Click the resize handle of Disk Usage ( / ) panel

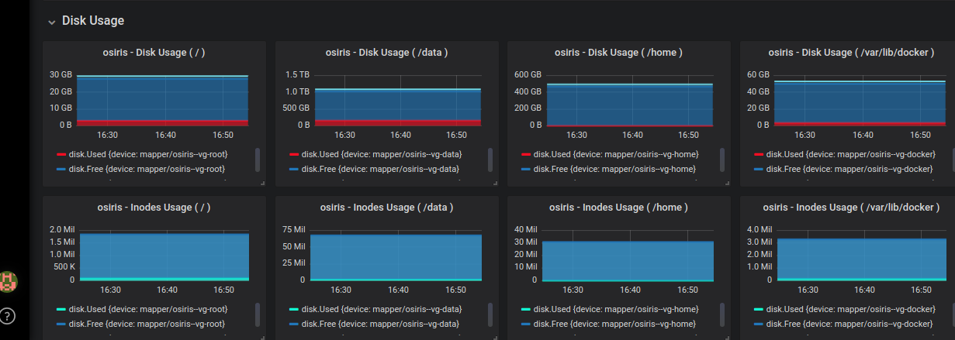262,183
